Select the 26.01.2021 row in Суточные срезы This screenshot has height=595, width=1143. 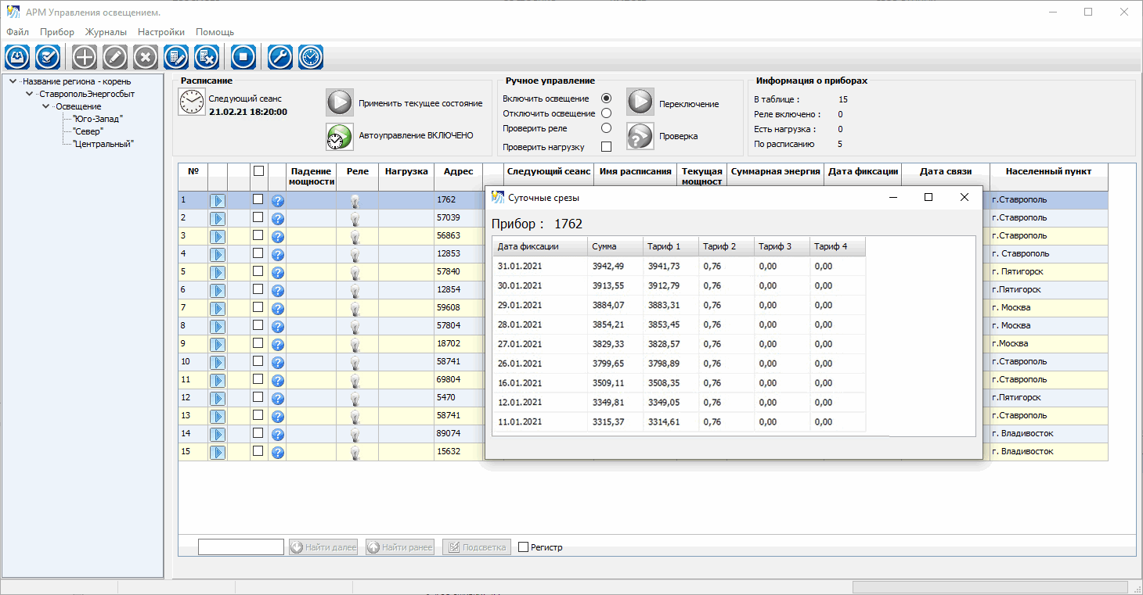coord(679,364)
